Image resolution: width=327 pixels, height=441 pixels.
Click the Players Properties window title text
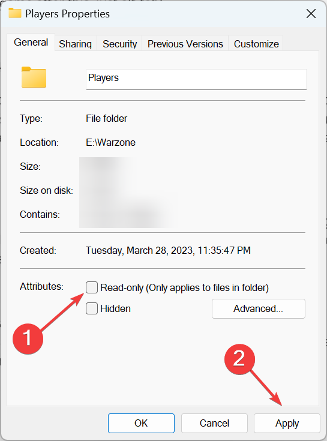pos(67,13)
